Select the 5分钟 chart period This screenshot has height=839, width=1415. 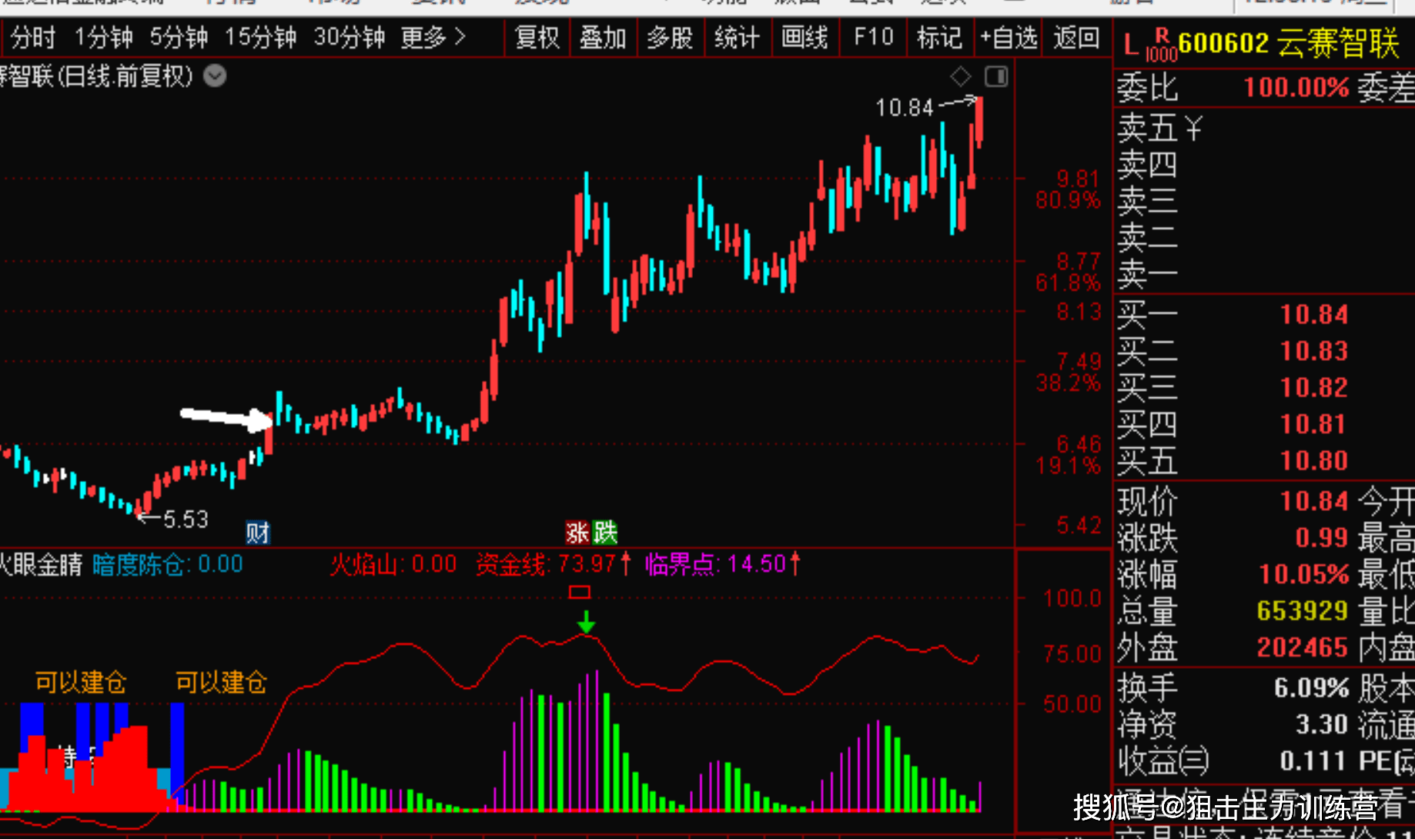pyautogui.click(x=179, y=37)
